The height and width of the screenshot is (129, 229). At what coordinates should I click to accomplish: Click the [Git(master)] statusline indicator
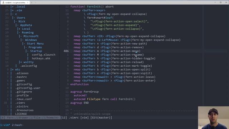pyautogui.click(x=101, y=118)
